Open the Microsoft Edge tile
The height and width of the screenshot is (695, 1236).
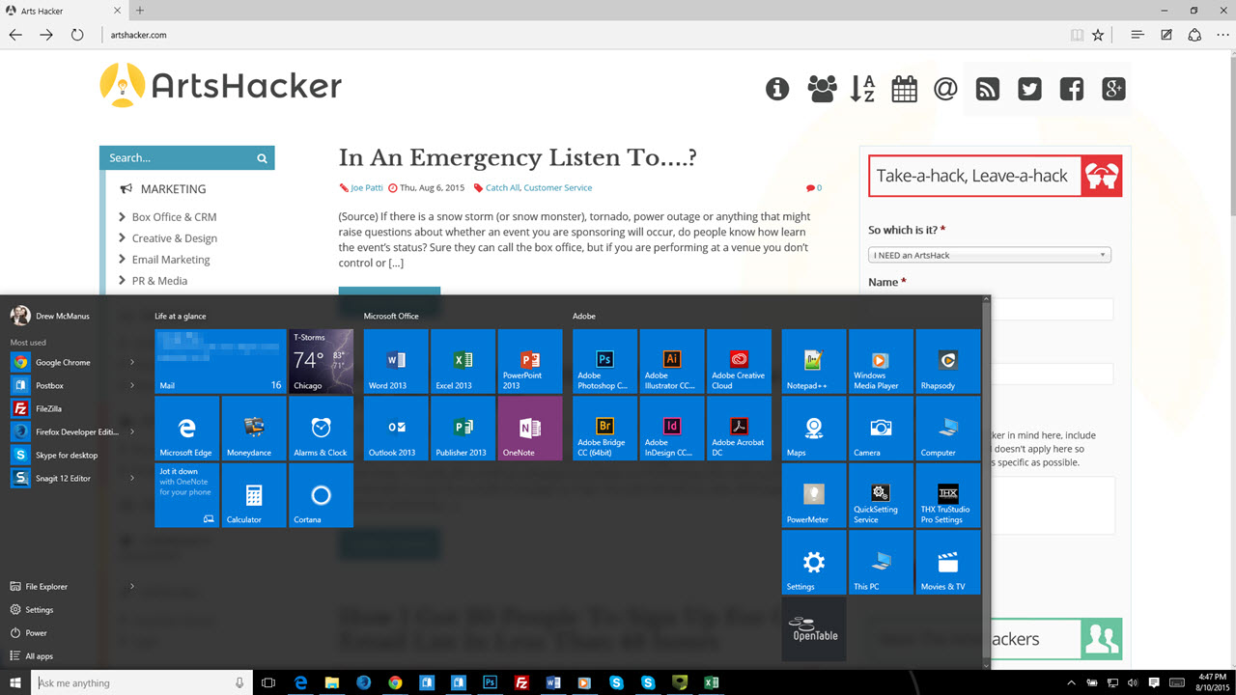186,428
